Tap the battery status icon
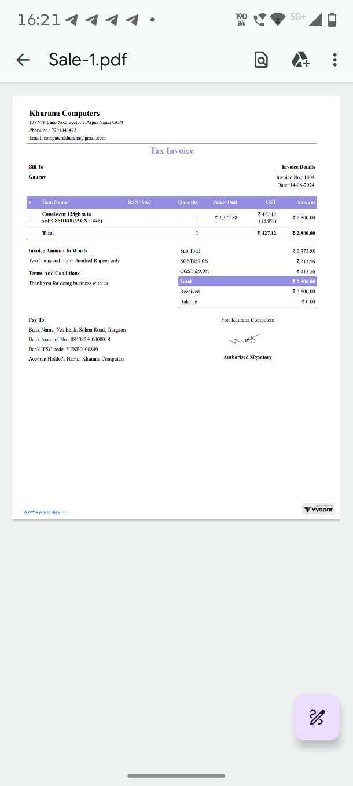The image size is (353, 786). 332,19
